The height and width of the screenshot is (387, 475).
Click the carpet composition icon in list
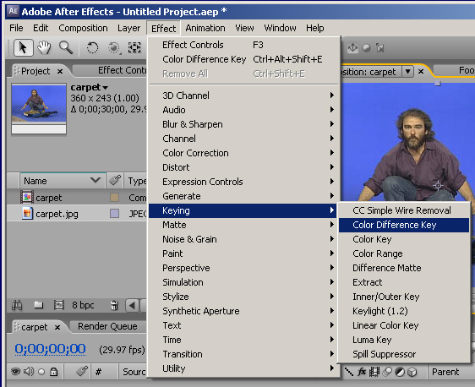coord(27,197)
